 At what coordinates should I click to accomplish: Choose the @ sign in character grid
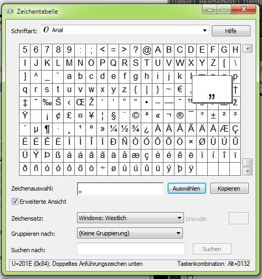(x=147, y=50)
